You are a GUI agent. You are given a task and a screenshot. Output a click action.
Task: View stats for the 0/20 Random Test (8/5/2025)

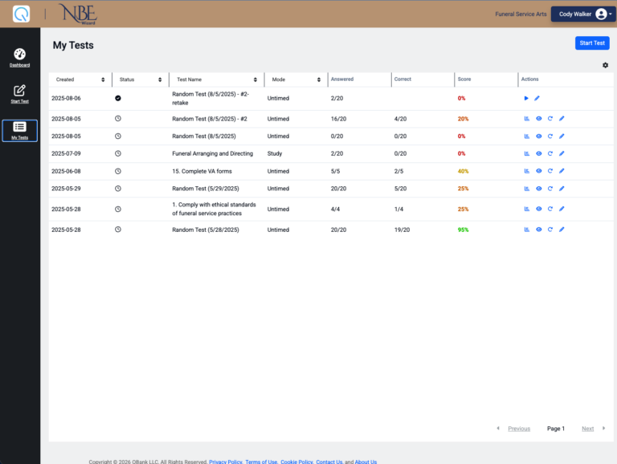(527, 136)
